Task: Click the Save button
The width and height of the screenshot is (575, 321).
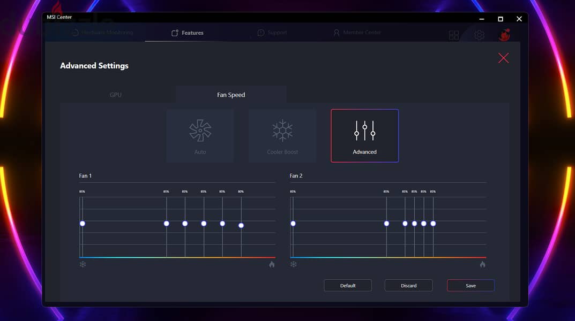Action: [x=471, y=286]
